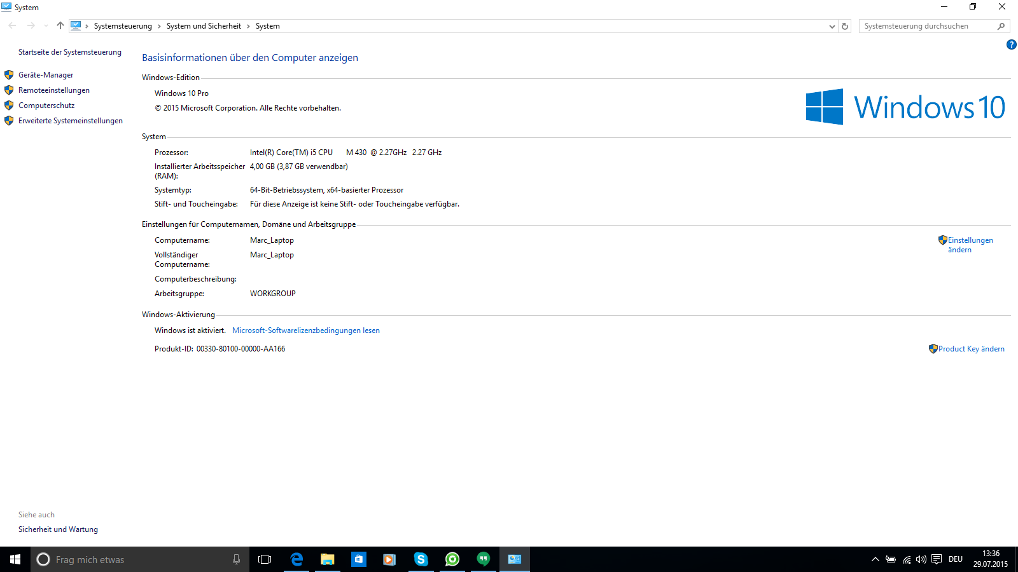Click the blue help question mark icon

tap(1011, 44)
